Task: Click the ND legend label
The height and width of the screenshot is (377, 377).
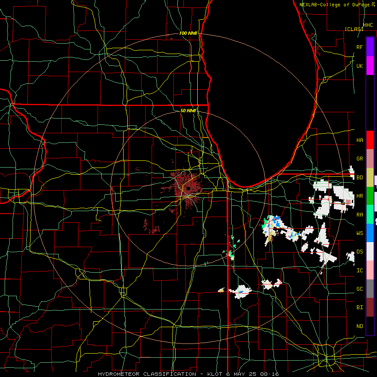Action: point(359,326)
